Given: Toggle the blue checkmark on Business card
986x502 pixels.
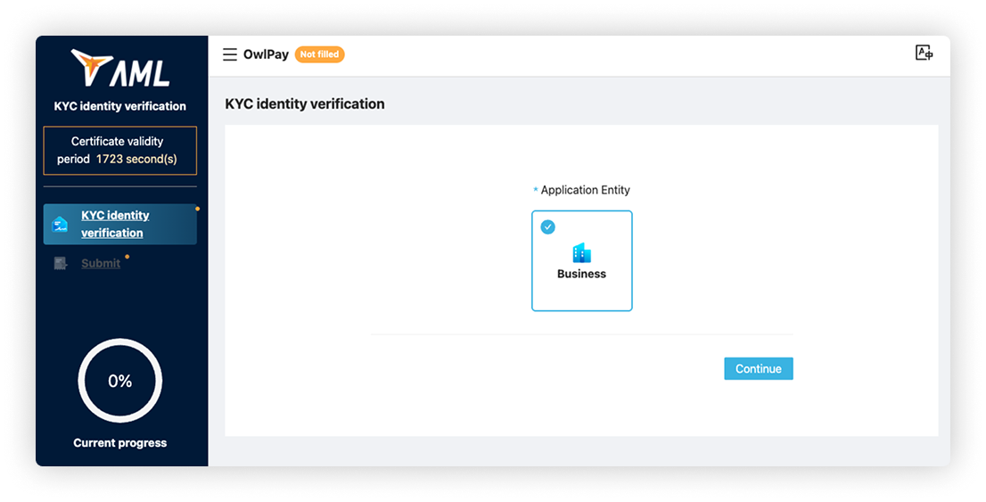Looking at the screenshot, I should [x=548, y=227].
